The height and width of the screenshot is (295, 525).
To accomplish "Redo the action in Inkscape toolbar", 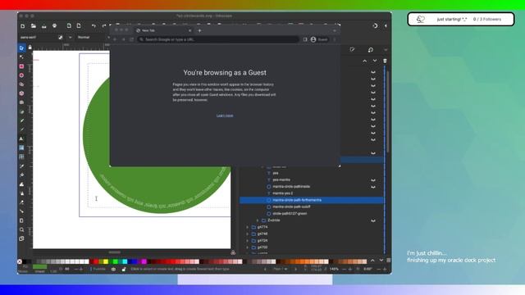I will click(x=104, y=25).
